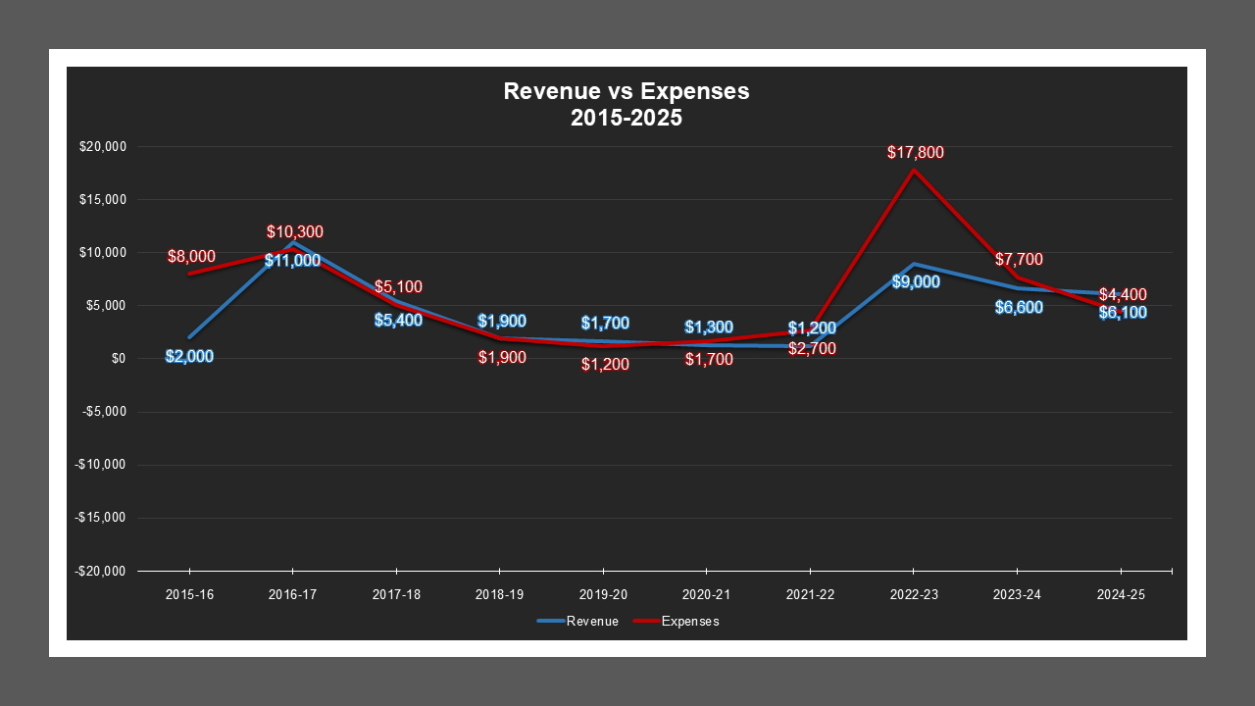1255x706 pixels.
Task: Click the $20,000 gridline on the axis
Action: (x=105, y=149)
